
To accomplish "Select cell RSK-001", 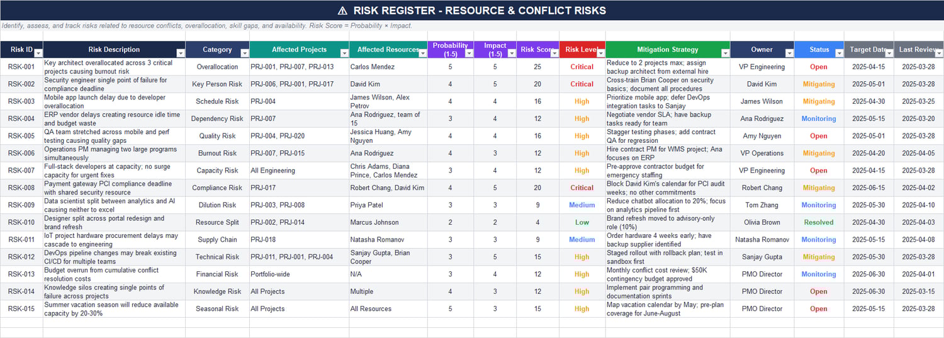I will pyautogui.click(x=21, y=67).
